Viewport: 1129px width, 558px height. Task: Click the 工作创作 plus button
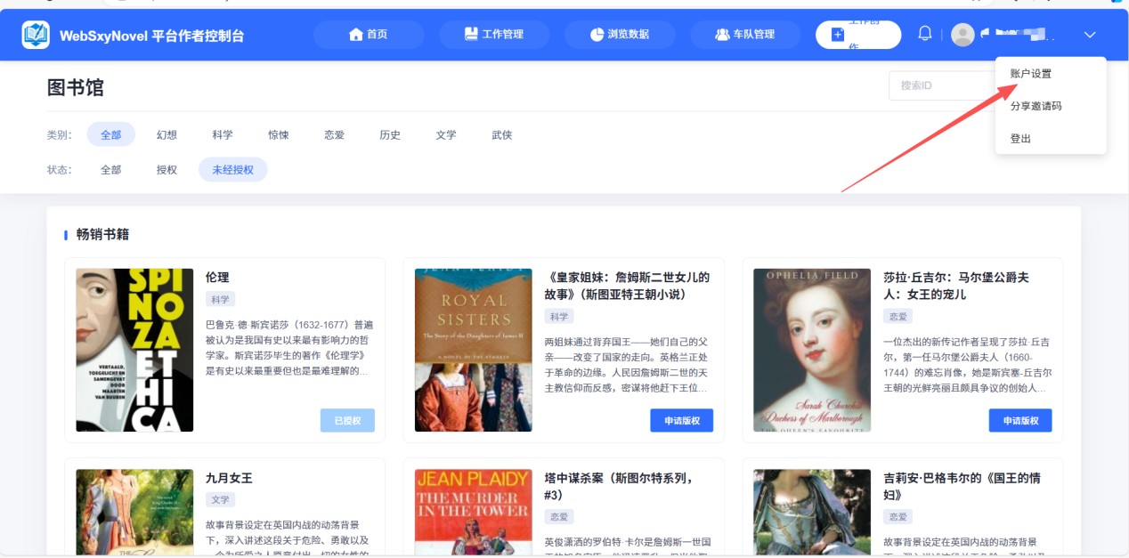click(x=837, y=34)
